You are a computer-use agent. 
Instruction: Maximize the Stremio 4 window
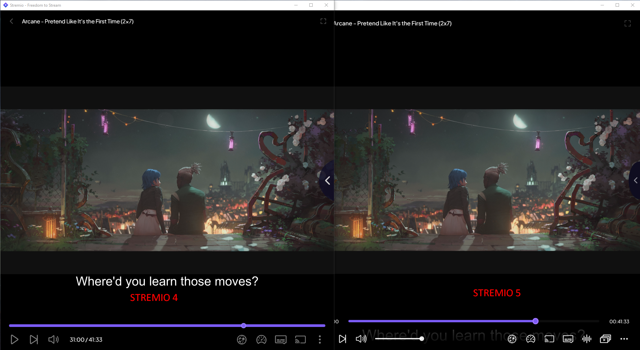coord(311,5)
